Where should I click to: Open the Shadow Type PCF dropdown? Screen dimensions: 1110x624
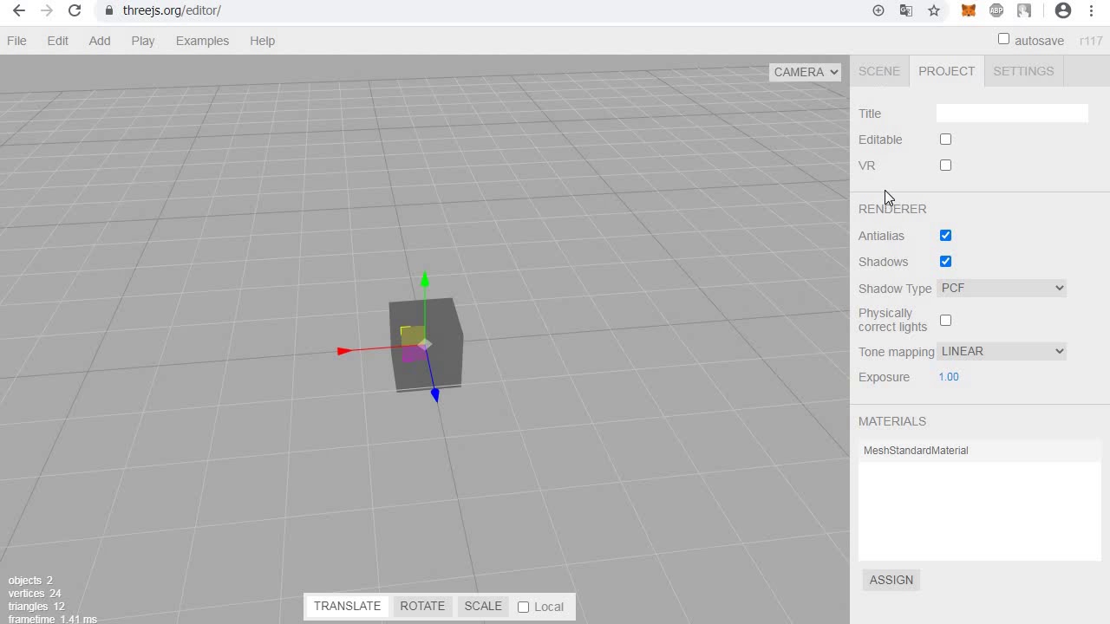[1002, 288]
